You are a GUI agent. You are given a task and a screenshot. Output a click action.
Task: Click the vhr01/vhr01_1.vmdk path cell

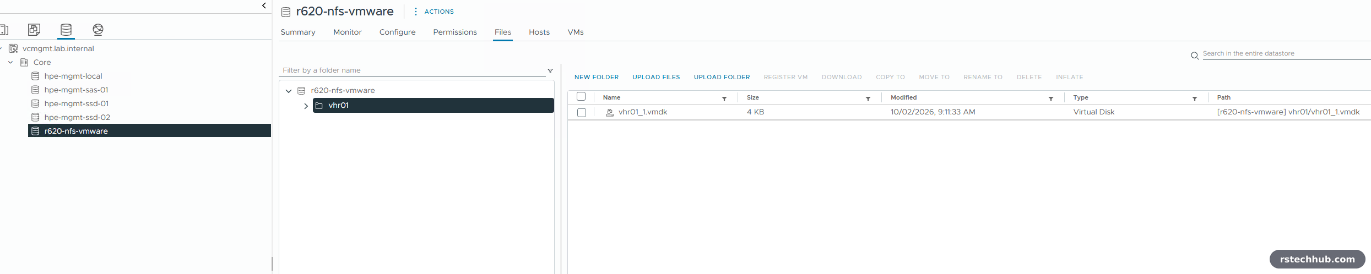tap(1288, 112)
